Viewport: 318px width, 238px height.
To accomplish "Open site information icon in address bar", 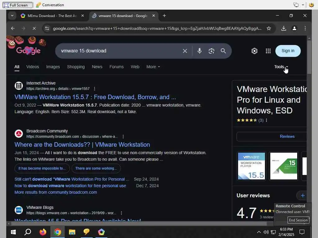I will 47,28.
